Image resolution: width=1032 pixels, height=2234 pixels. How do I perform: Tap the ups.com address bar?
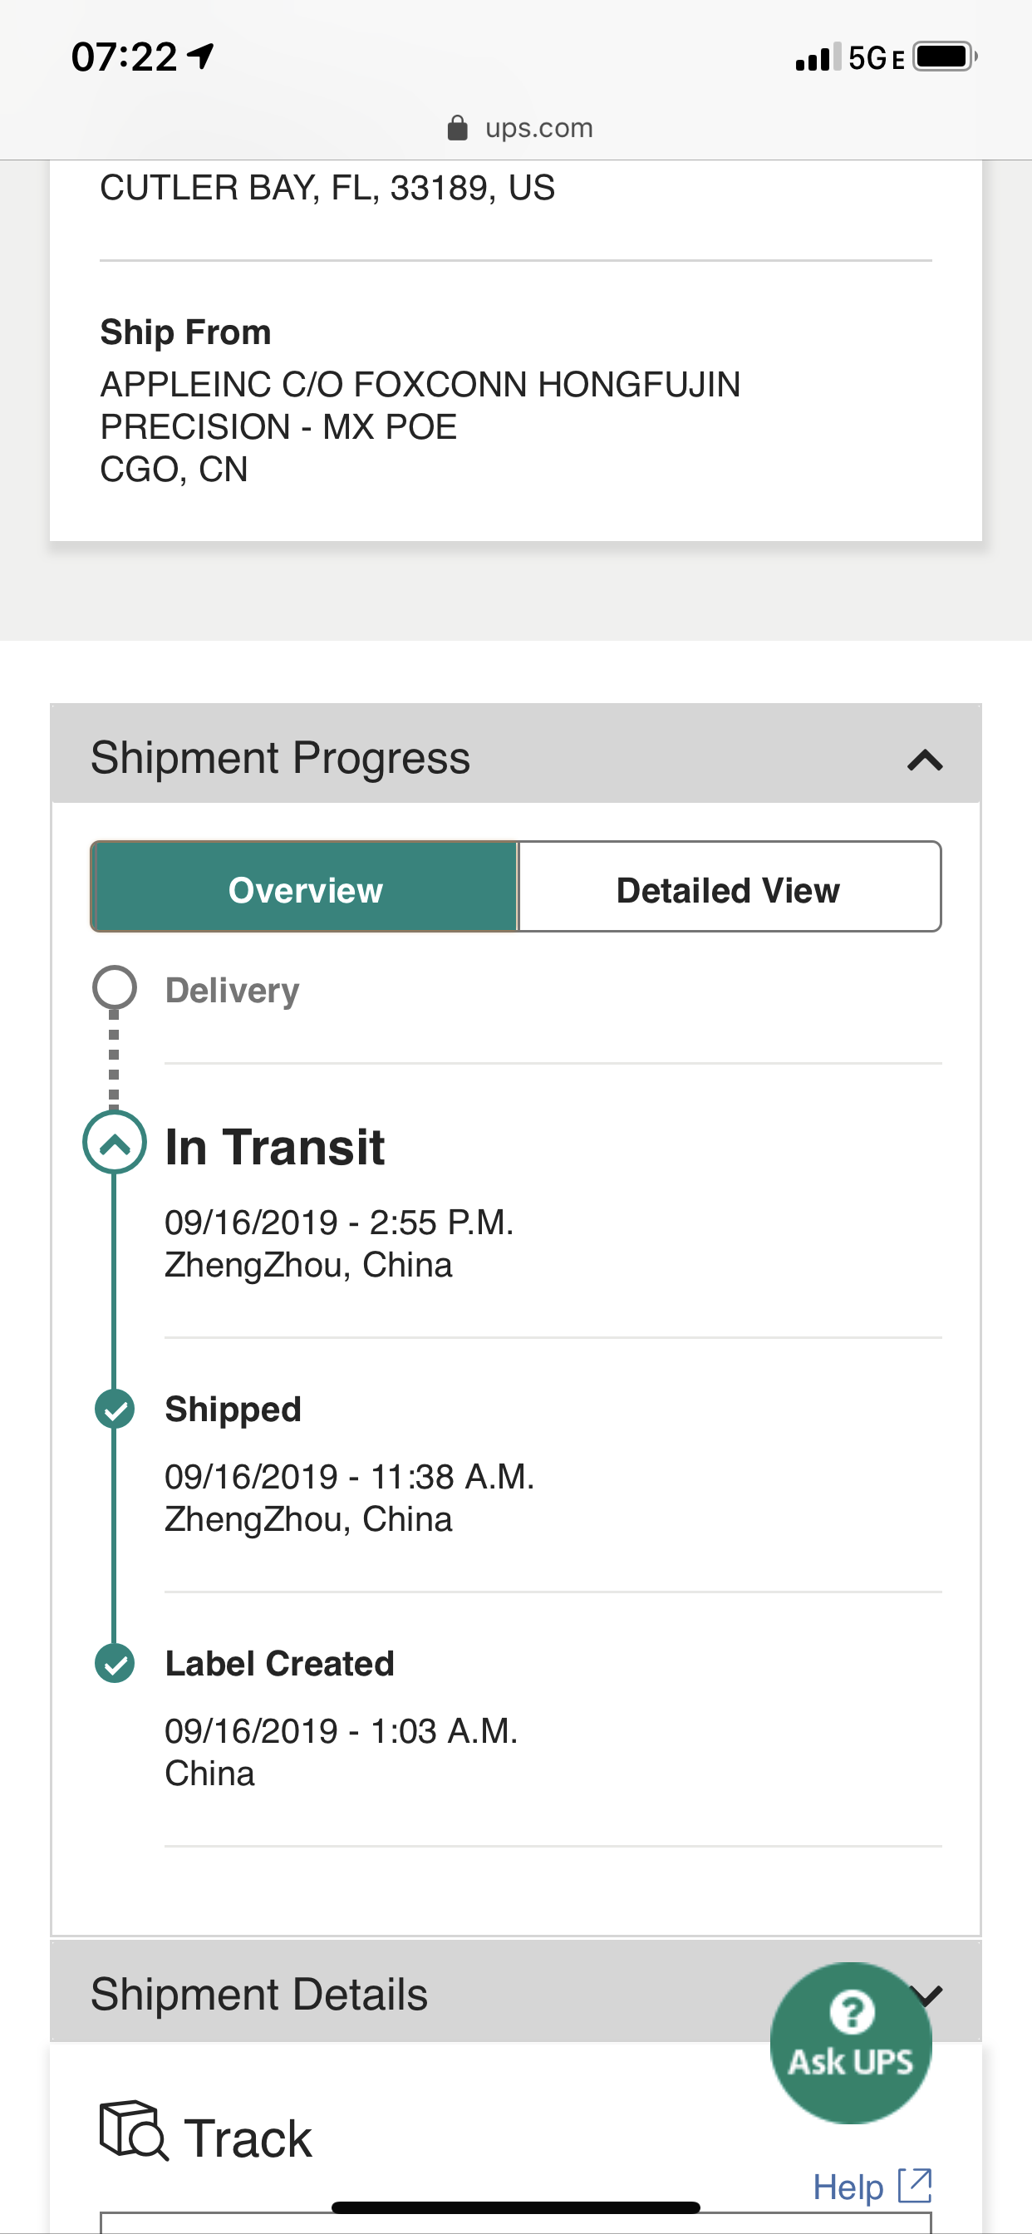point(520,128)
